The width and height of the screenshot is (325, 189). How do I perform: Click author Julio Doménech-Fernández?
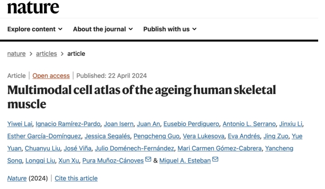[x=135, y=148]
